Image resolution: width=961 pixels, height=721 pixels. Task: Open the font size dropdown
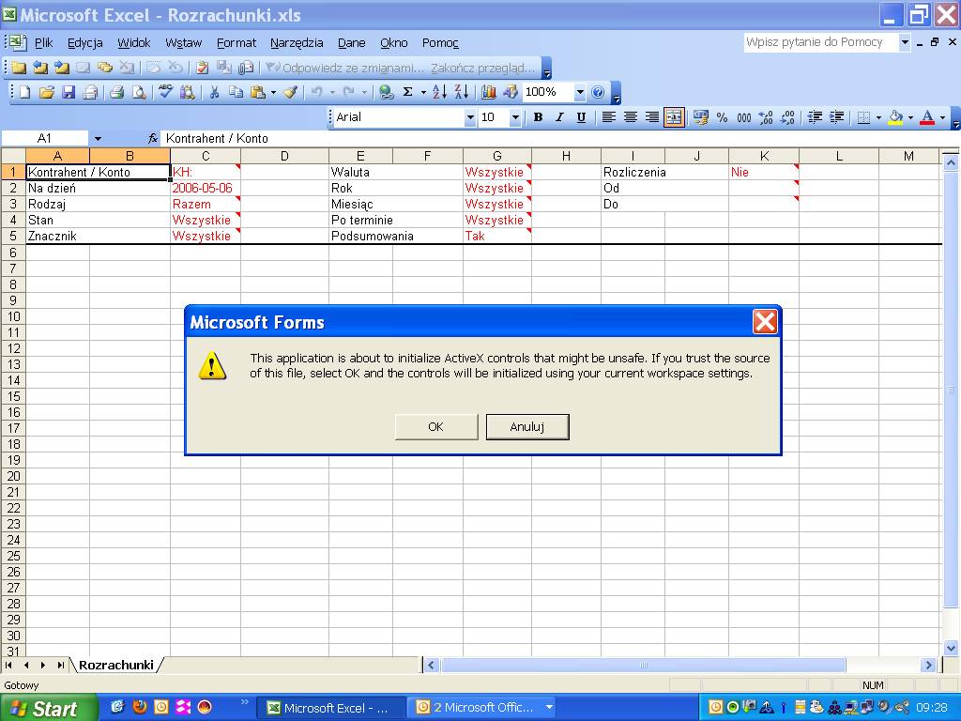tap(515, 117)
